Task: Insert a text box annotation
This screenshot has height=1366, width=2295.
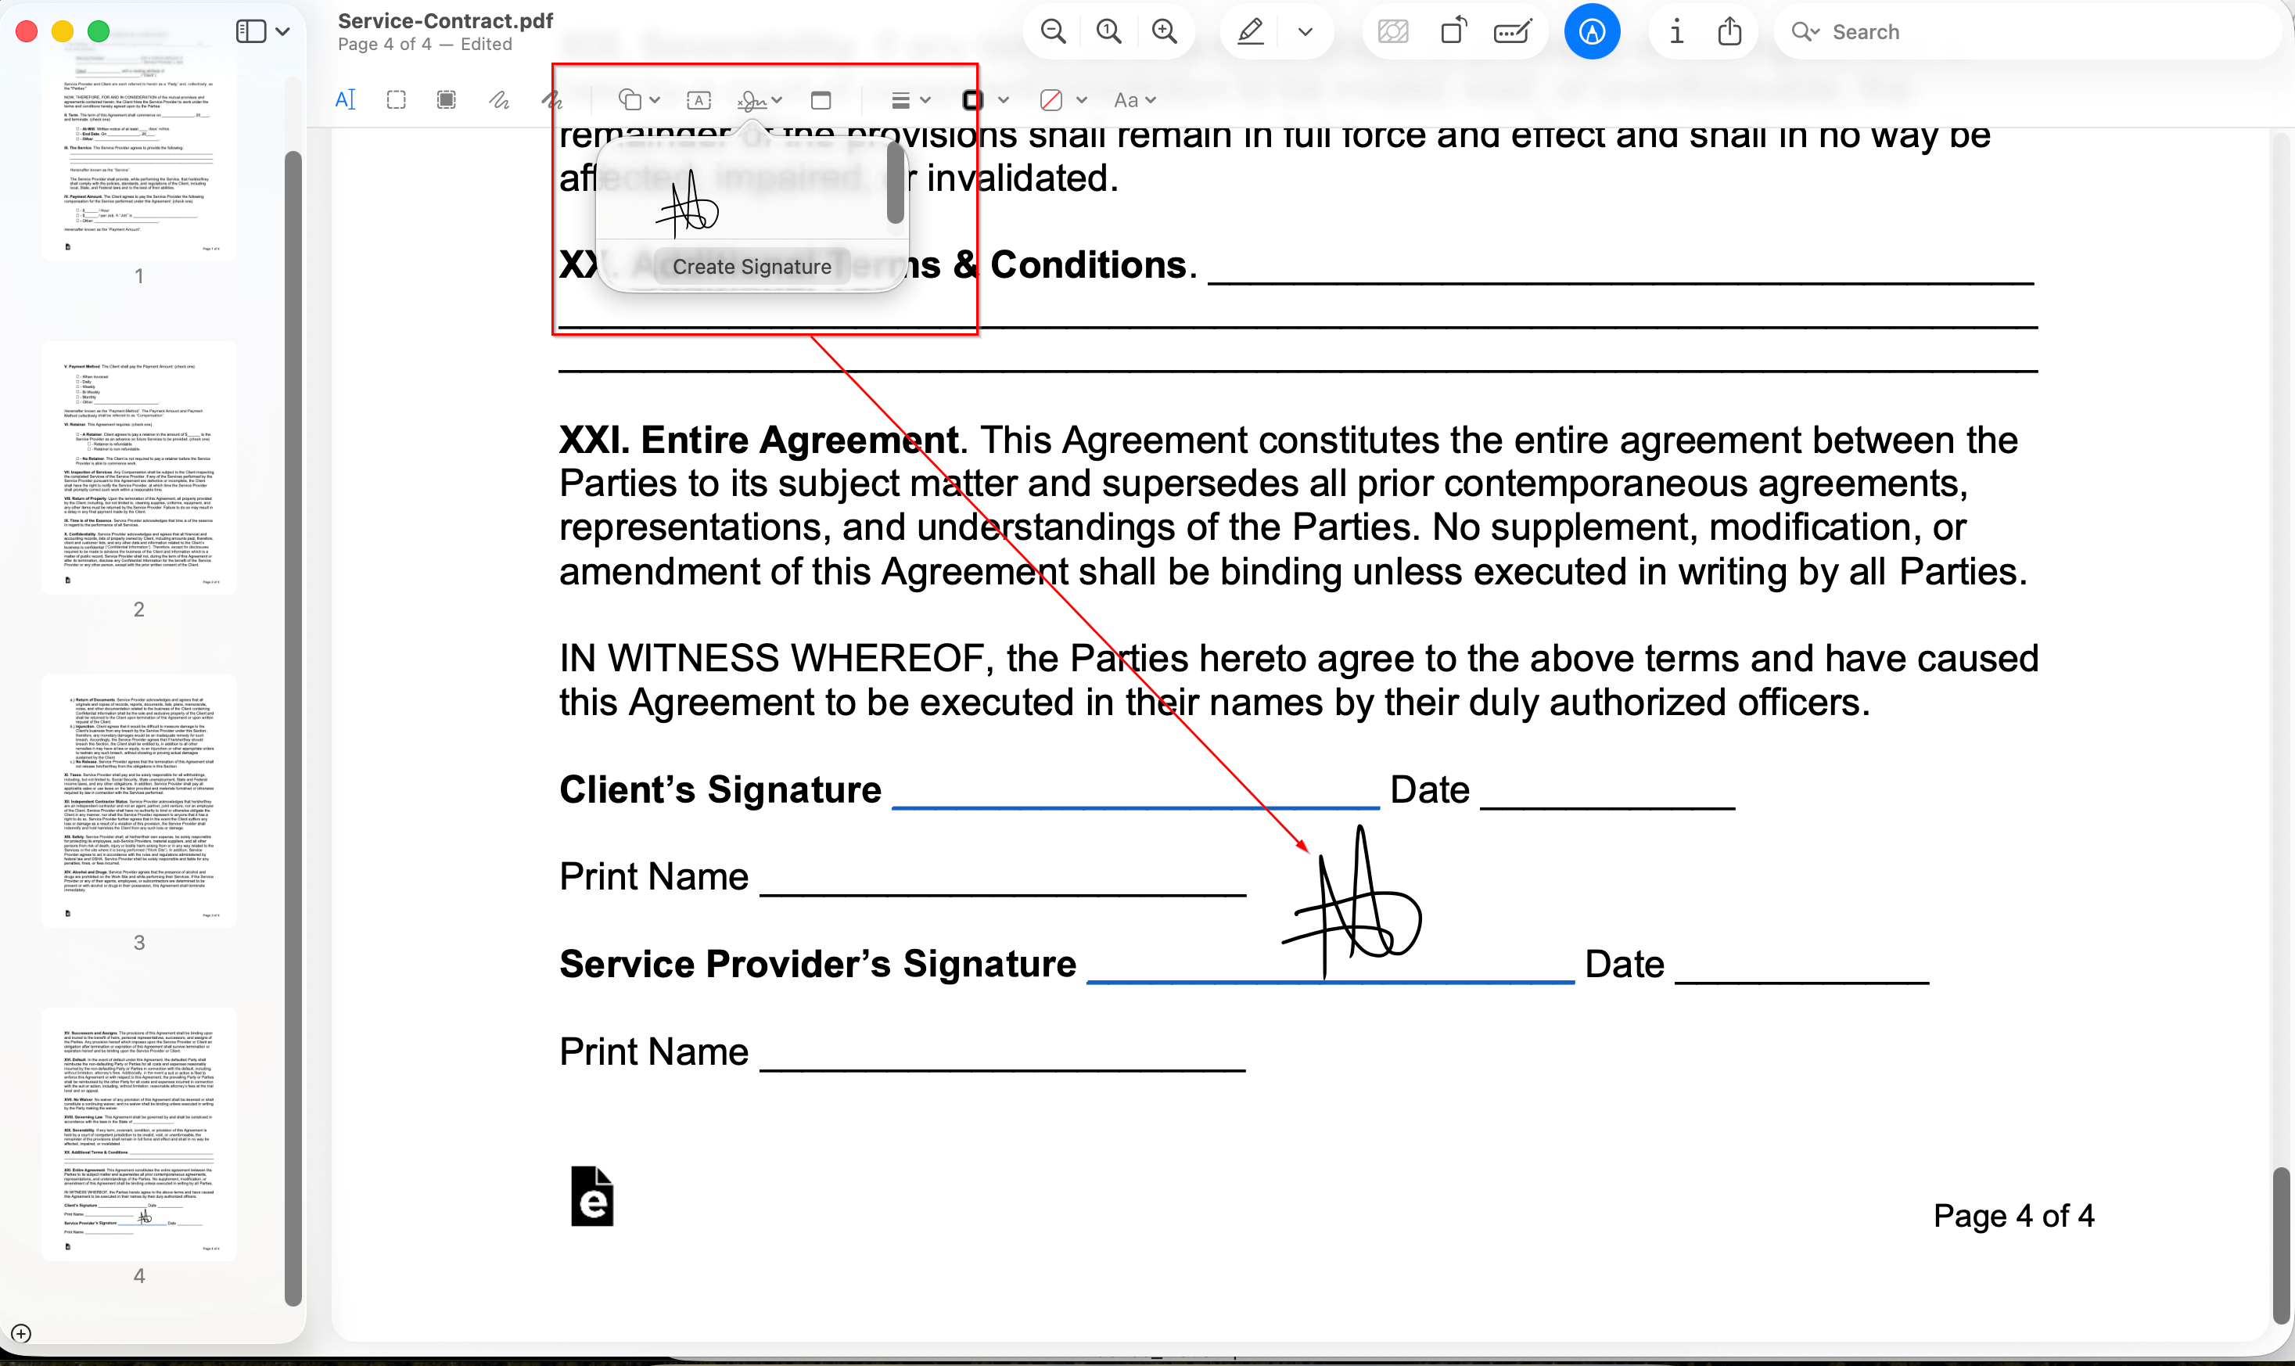Action: click(699, 99)
